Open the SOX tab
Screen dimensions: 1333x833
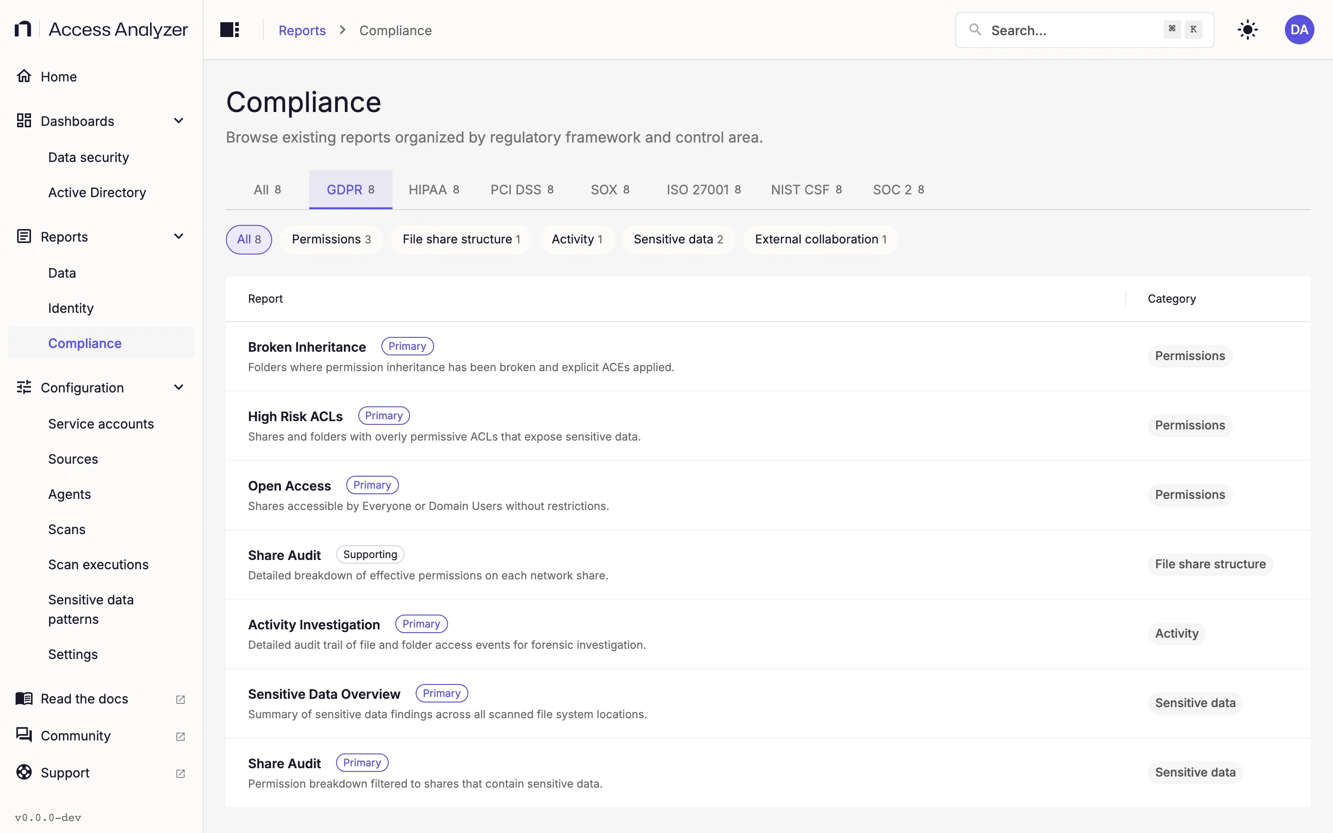(x=610, y=190)
